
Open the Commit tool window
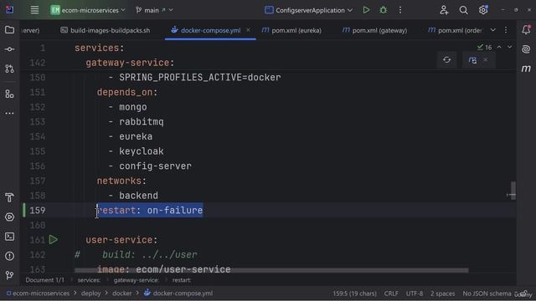click(9, 49)
